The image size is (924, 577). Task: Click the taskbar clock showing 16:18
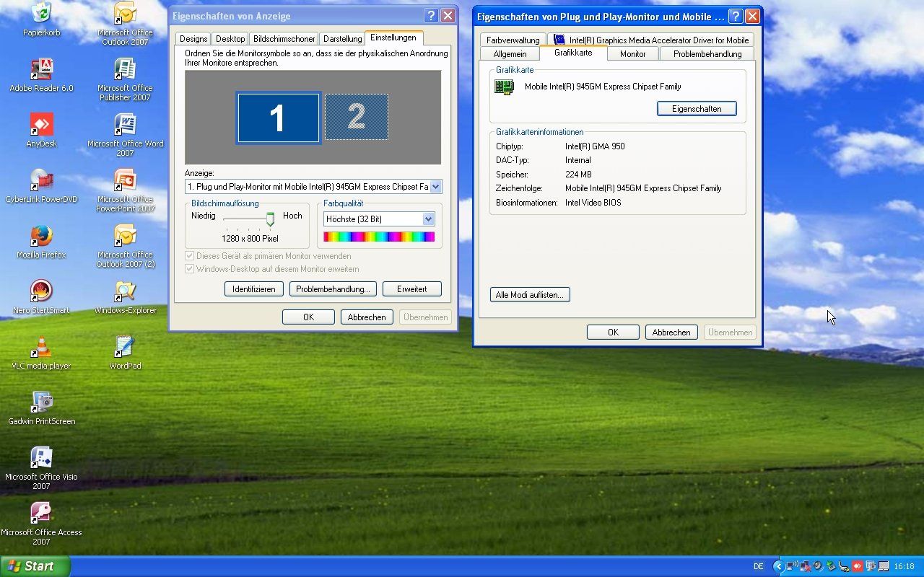tap(904, 567)
